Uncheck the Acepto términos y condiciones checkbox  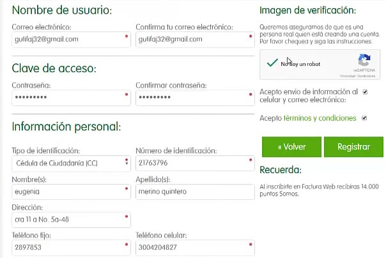point(364,118)
